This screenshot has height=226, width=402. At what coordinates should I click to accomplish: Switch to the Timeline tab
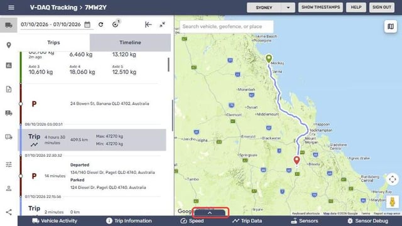point(130,43)
